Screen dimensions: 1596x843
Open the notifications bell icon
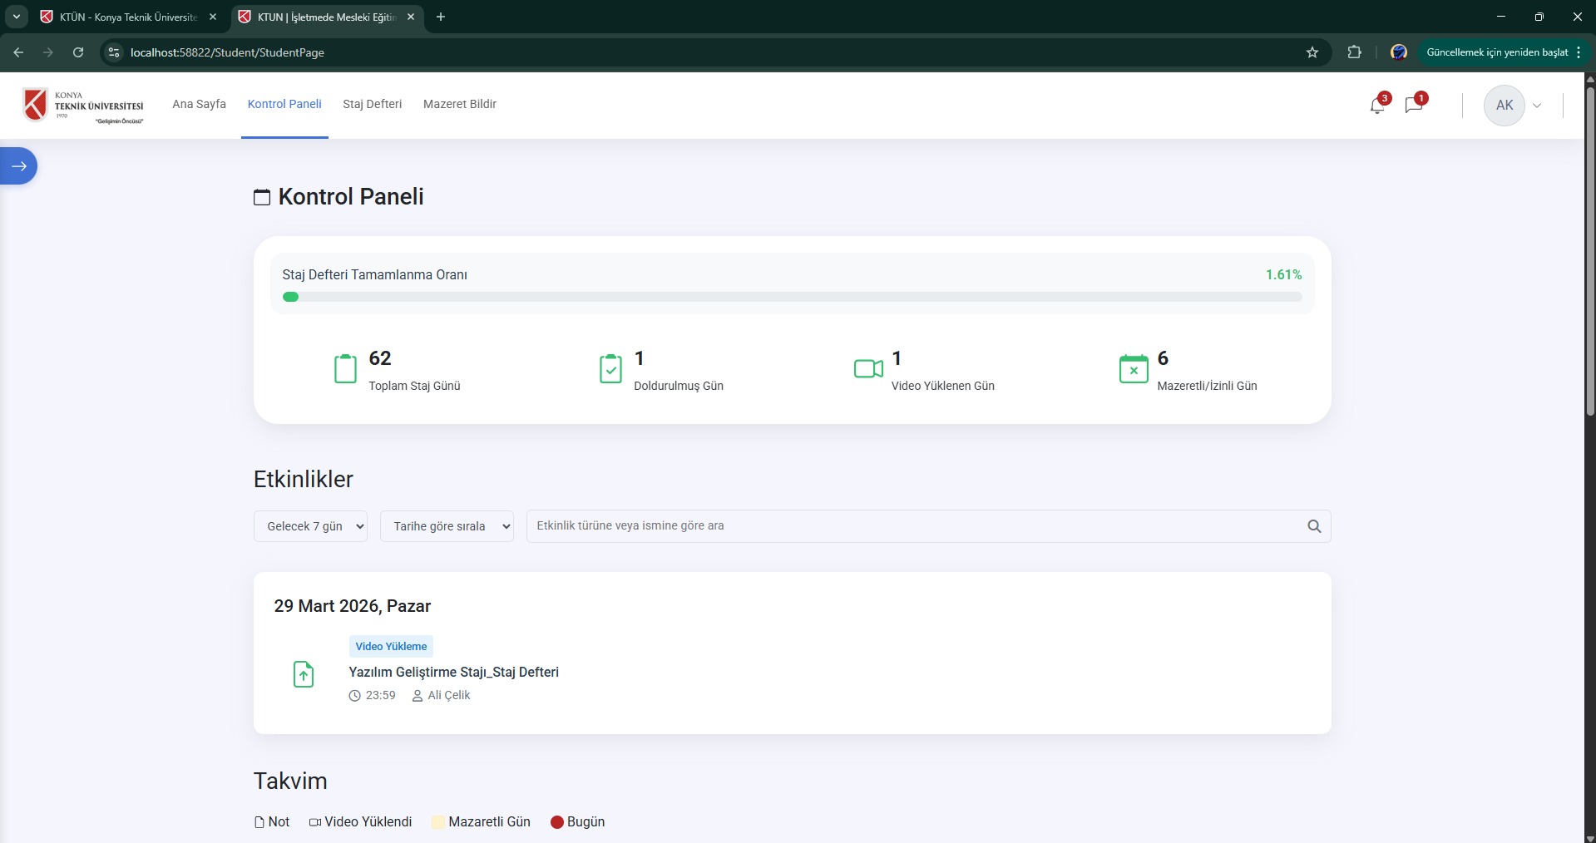[1377, 106]
